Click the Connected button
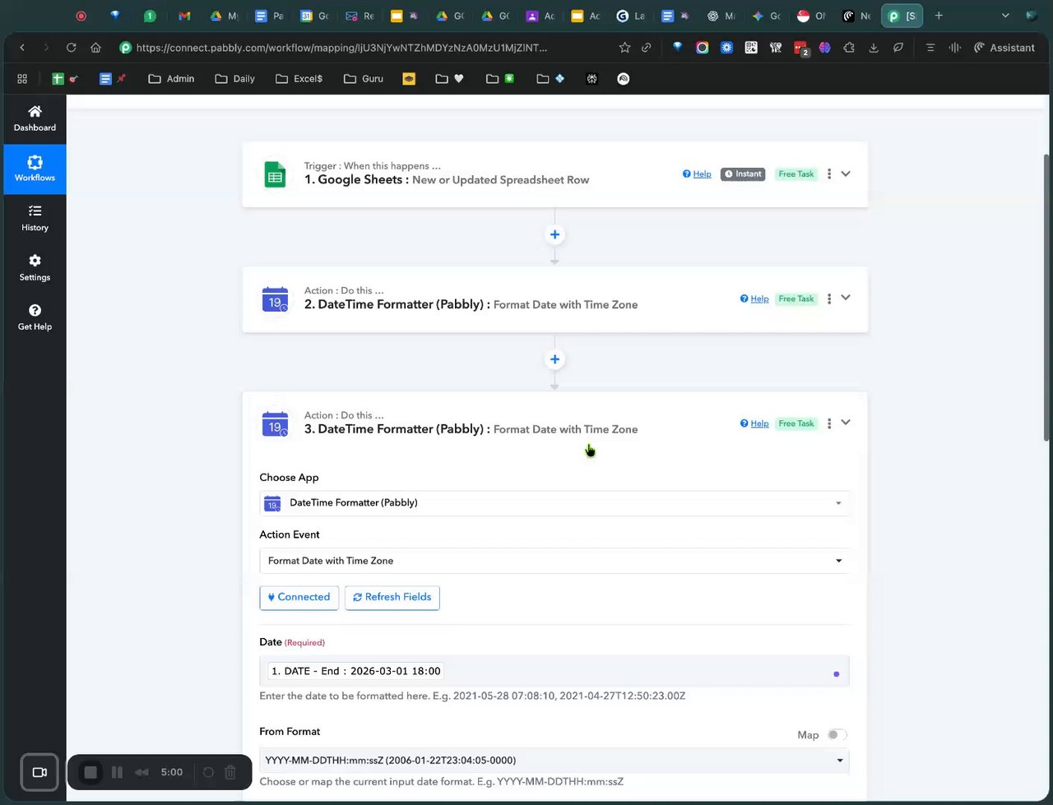The image size is (1053, 805). [299, 598]
